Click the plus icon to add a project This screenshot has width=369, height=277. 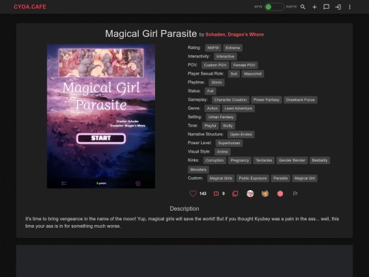tap(314, 7)
